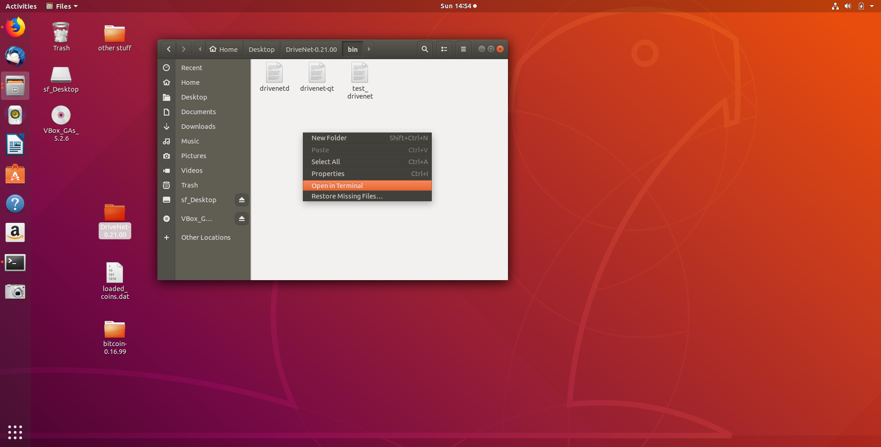Open Downloads in the sidebar
881x447 pixels.
pos(204,127)
